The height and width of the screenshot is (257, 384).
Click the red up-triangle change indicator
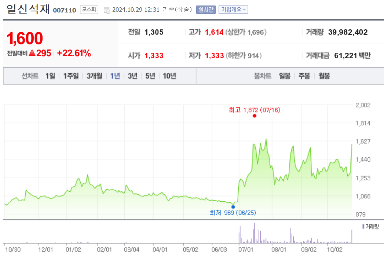click(32, 53)
